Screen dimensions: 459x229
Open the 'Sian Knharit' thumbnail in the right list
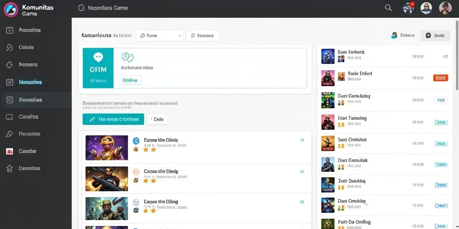[x=328, y=56]
